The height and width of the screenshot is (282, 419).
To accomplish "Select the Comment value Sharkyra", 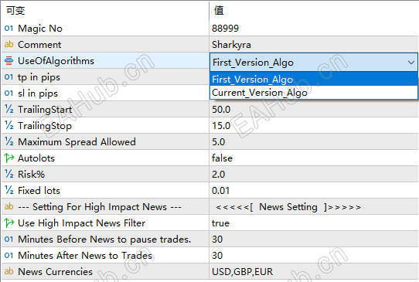I will tap(231, 45).
